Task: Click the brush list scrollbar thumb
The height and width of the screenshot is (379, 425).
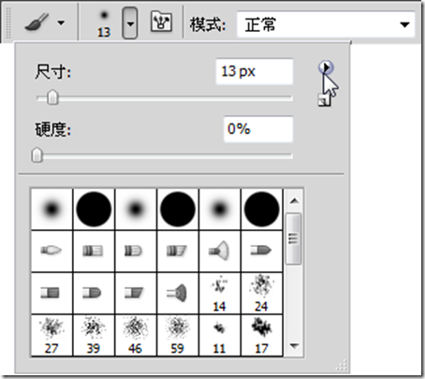Action: pyautogui.click(x=294, y=239)
